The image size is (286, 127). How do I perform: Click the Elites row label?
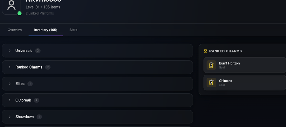click(20, 84)
